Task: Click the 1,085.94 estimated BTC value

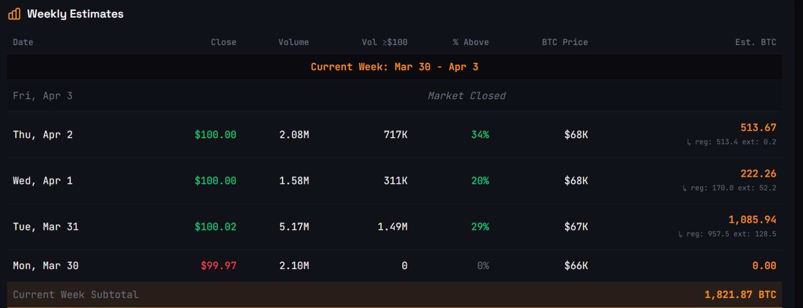Action: pyautogui.click(x=752, y=220)
